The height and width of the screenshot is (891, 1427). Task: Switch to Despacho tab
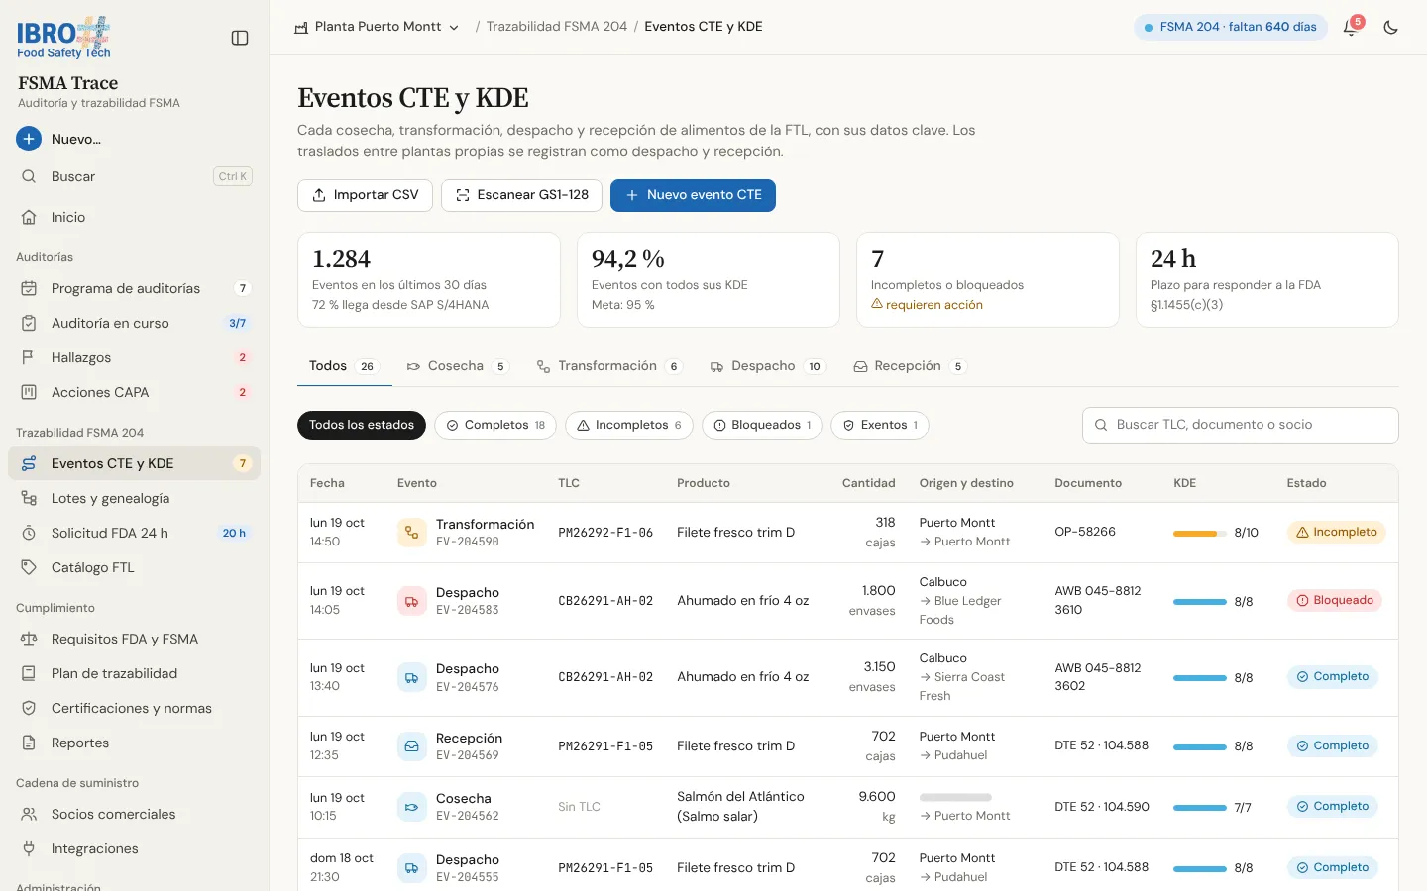768,366
